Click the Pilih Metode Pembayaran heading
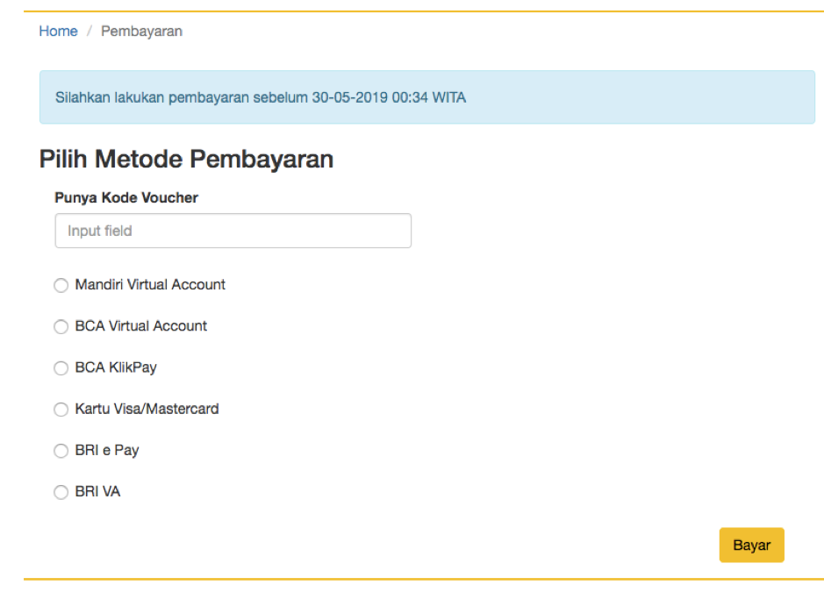Viewport: 824px width, 599px height. click(x=186, y=159)
